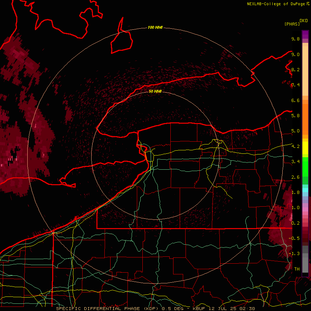
Task: Click the 50 NMI range ring label
Action: pyautogui.click(x=155, y=91)
